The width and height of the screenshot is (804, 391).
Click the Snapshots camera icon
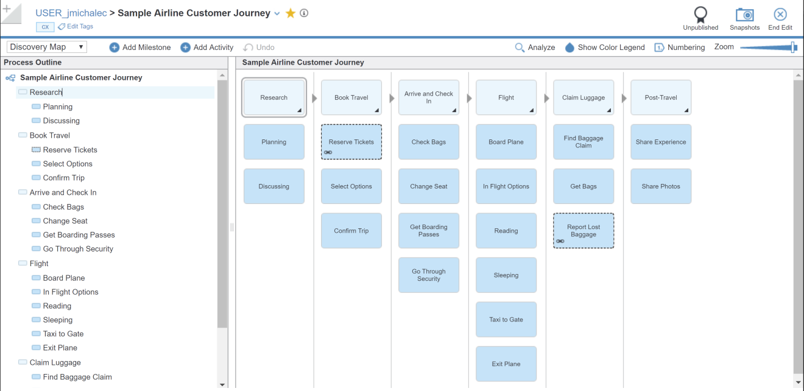pos(744,13)
